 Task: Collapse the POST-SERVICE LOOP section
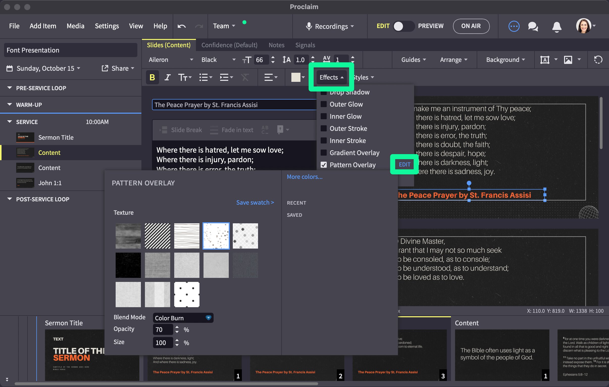click(x=10, y=199)
